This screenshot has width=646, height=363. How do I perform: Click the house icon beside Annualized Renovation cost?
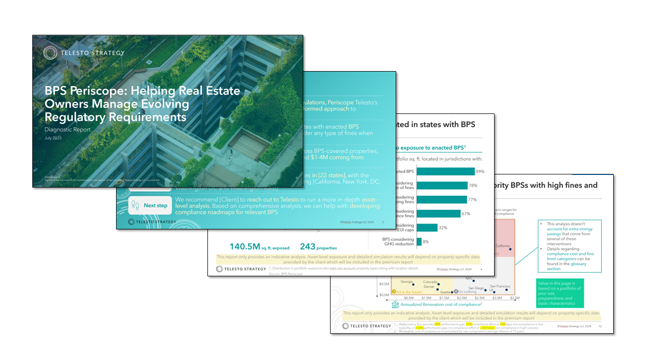[x=396, y=305]
